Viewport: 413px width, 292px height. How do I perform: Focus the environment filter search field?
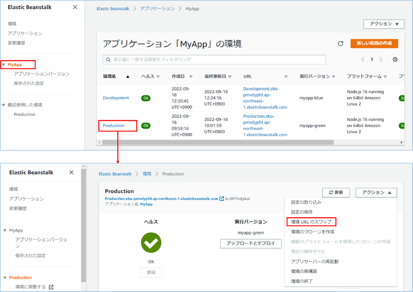pyautogui.click(x=215, y=60)
